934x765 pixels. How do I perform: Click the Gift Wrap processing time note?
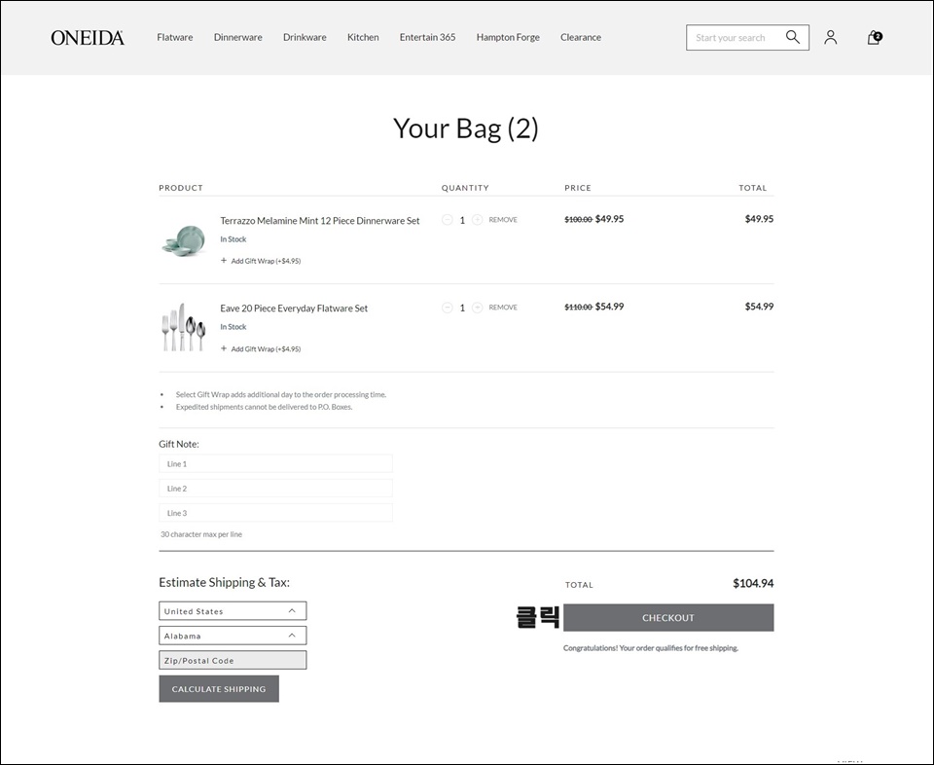coord(280,394)
